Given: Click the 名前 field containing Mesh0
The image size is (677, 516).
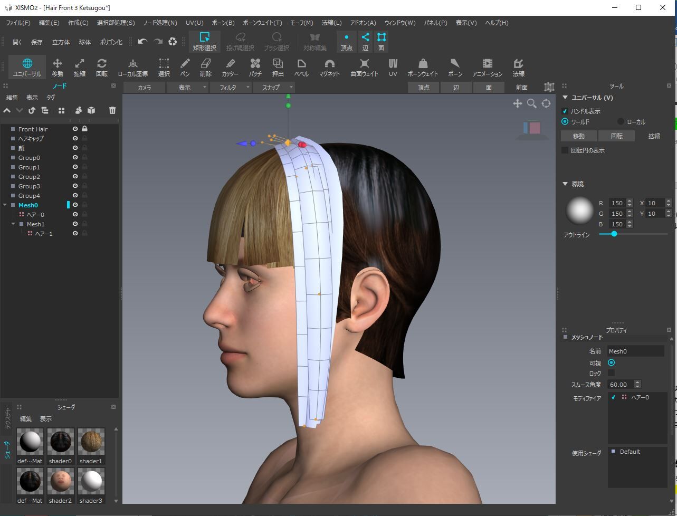Looking at the screenshot, I should (635, 351).
